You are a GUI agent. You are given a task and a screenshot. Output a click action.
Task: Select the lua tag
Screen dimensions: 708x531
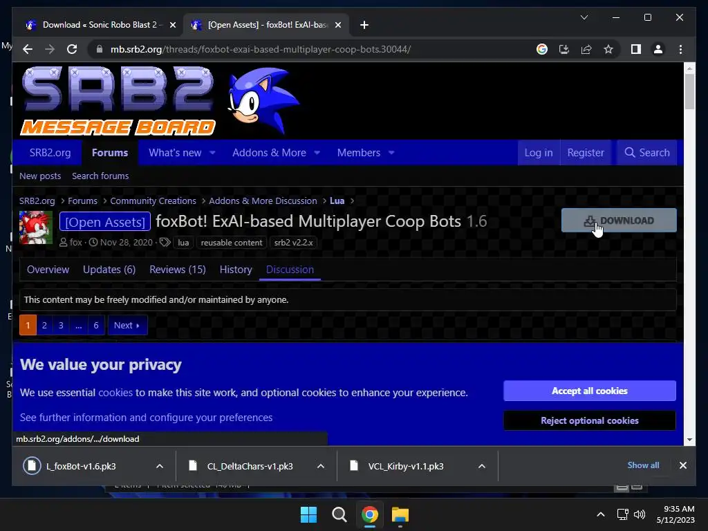pos(183,243)
